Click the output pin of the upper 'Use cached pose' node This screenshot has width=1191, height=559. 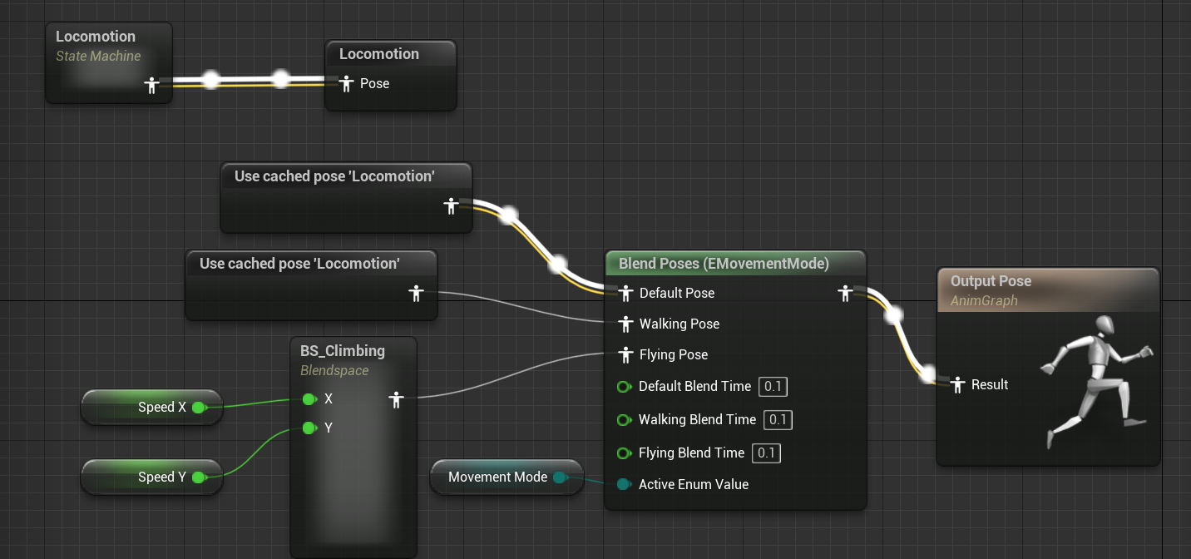point(451,205)
